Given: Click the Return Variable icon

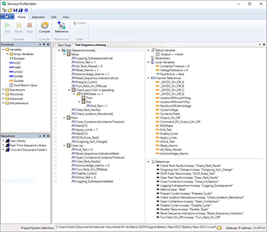Looking at the screenshot, I should point(153,50).
